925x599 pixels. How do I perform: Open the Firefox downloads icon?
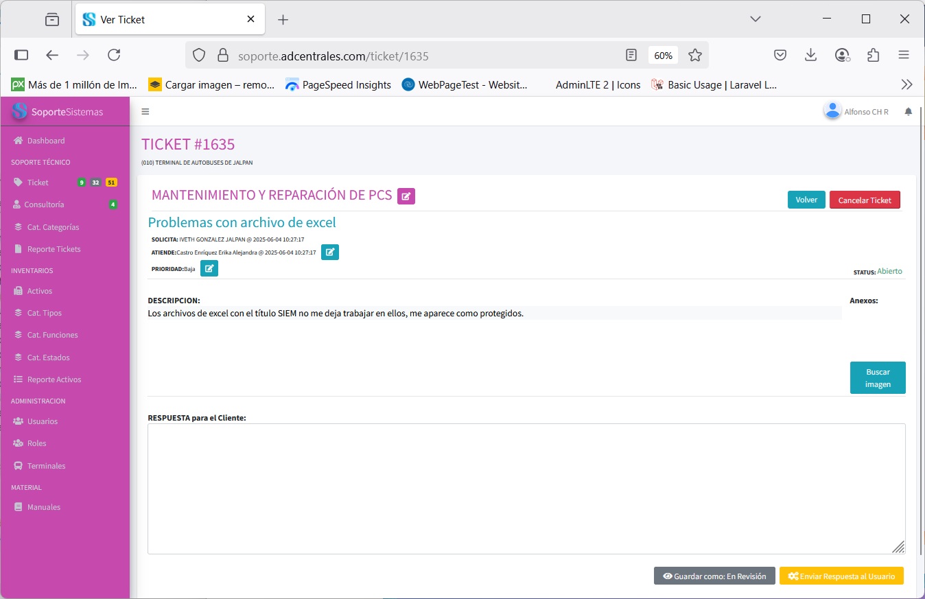pyautogui.click(x=811, y=56)
